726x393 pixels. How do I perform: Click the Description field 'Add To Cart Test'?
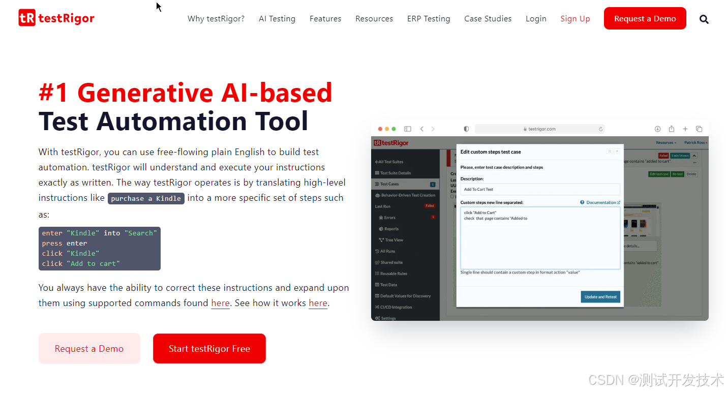pos(540,189)
